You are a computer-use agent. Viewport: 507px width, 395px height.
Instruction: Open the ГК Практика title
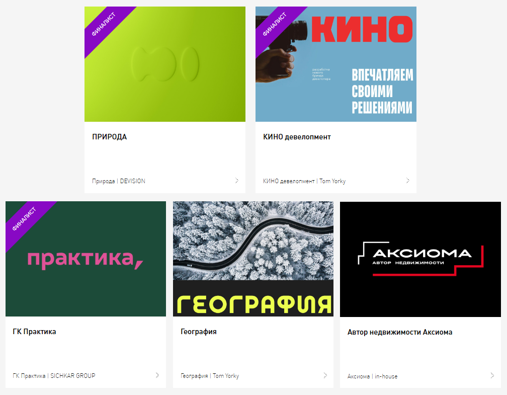coord(34,332)
